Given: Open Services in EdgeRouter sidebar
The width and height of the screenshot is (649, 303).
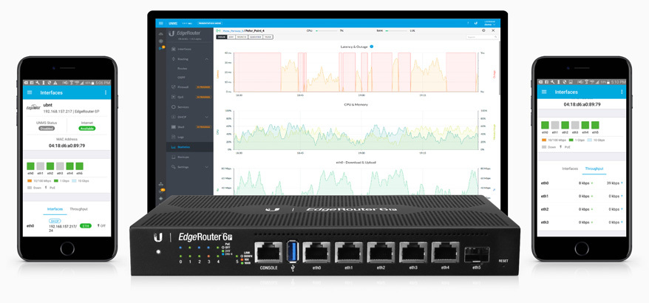Looking at the screenshot, I should [x=183, y=107].
